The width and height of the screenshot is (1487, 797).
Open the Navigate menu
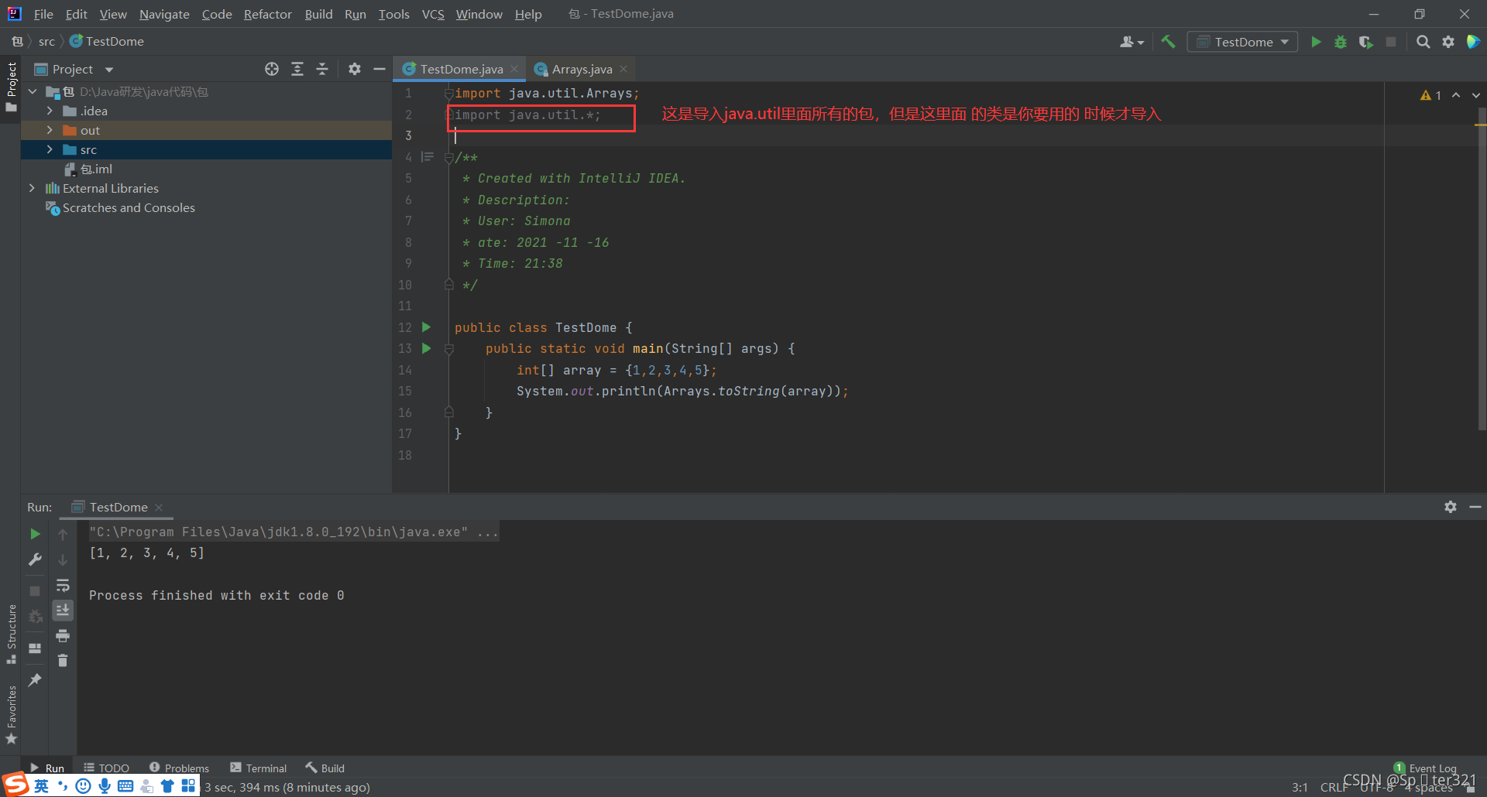[x=164, y=14]
